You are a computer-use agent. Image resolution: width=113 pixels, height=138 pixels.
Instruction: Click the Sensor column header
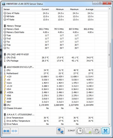pos(19,9)
